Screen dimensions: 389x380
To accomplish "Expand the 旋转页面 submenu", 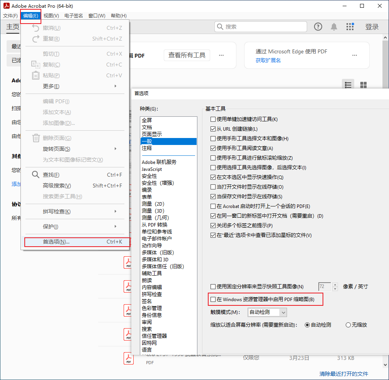I will tap(75, 149).
